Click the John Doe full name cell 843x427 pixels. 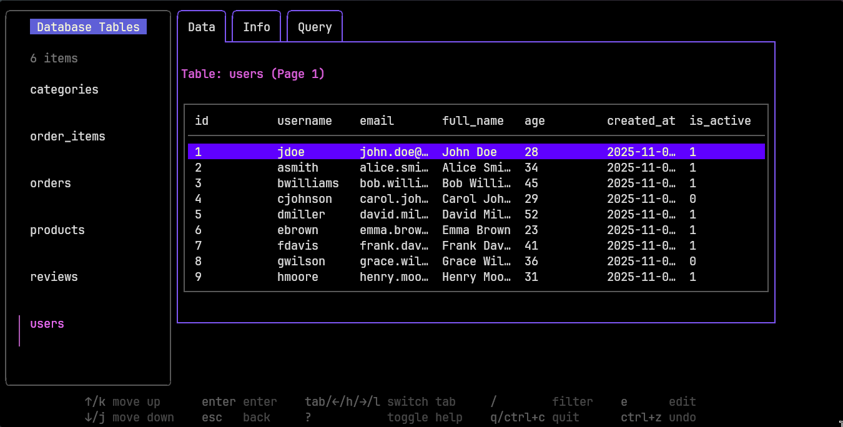click(470, 152)
